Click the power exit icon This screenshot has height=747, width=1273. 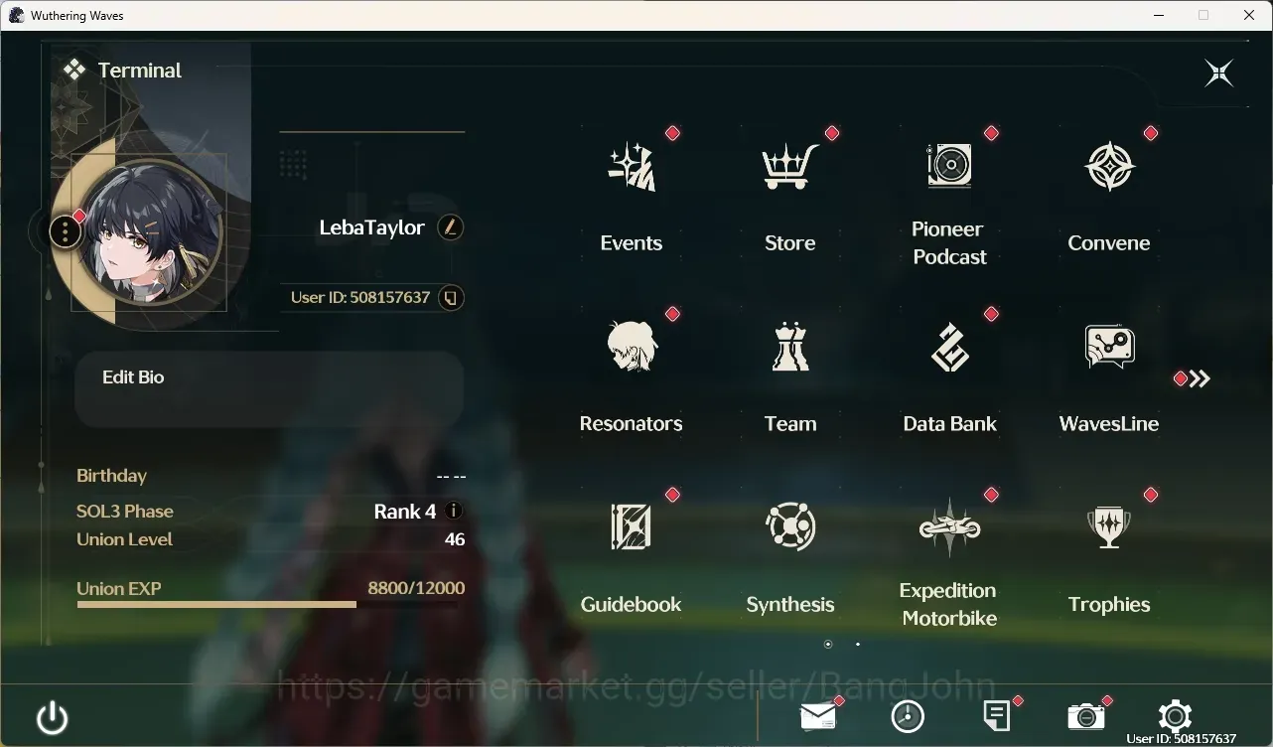(52, 717)
